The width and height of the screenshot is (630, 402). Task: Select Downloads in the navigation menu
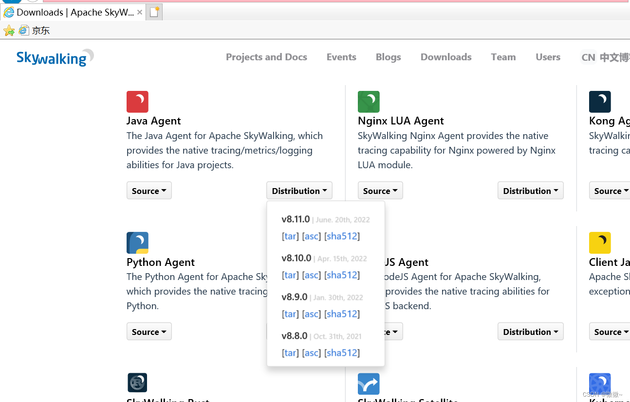tap(445, 57)
